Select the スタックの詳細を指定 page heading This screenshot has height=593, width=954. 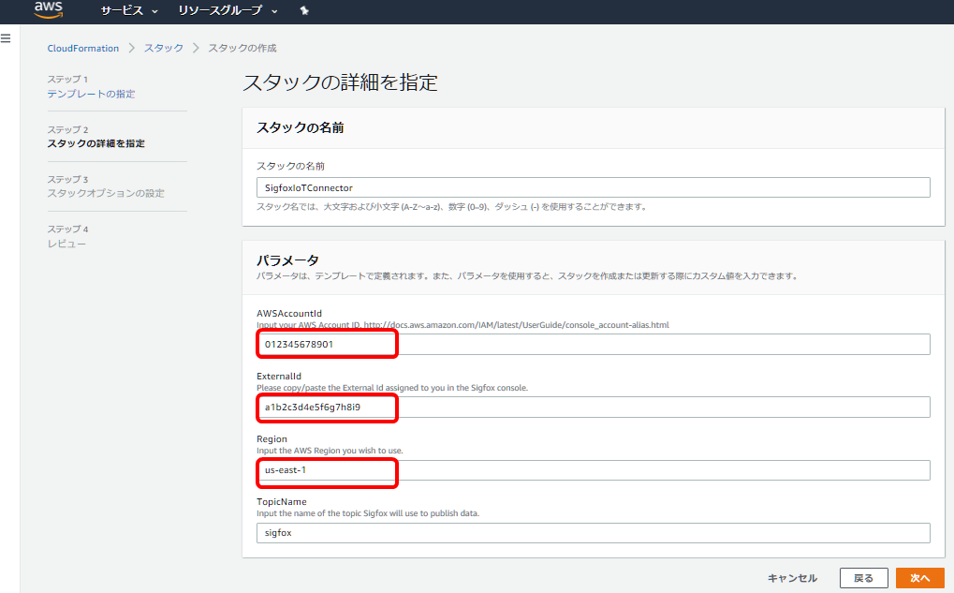coord(340,82)
